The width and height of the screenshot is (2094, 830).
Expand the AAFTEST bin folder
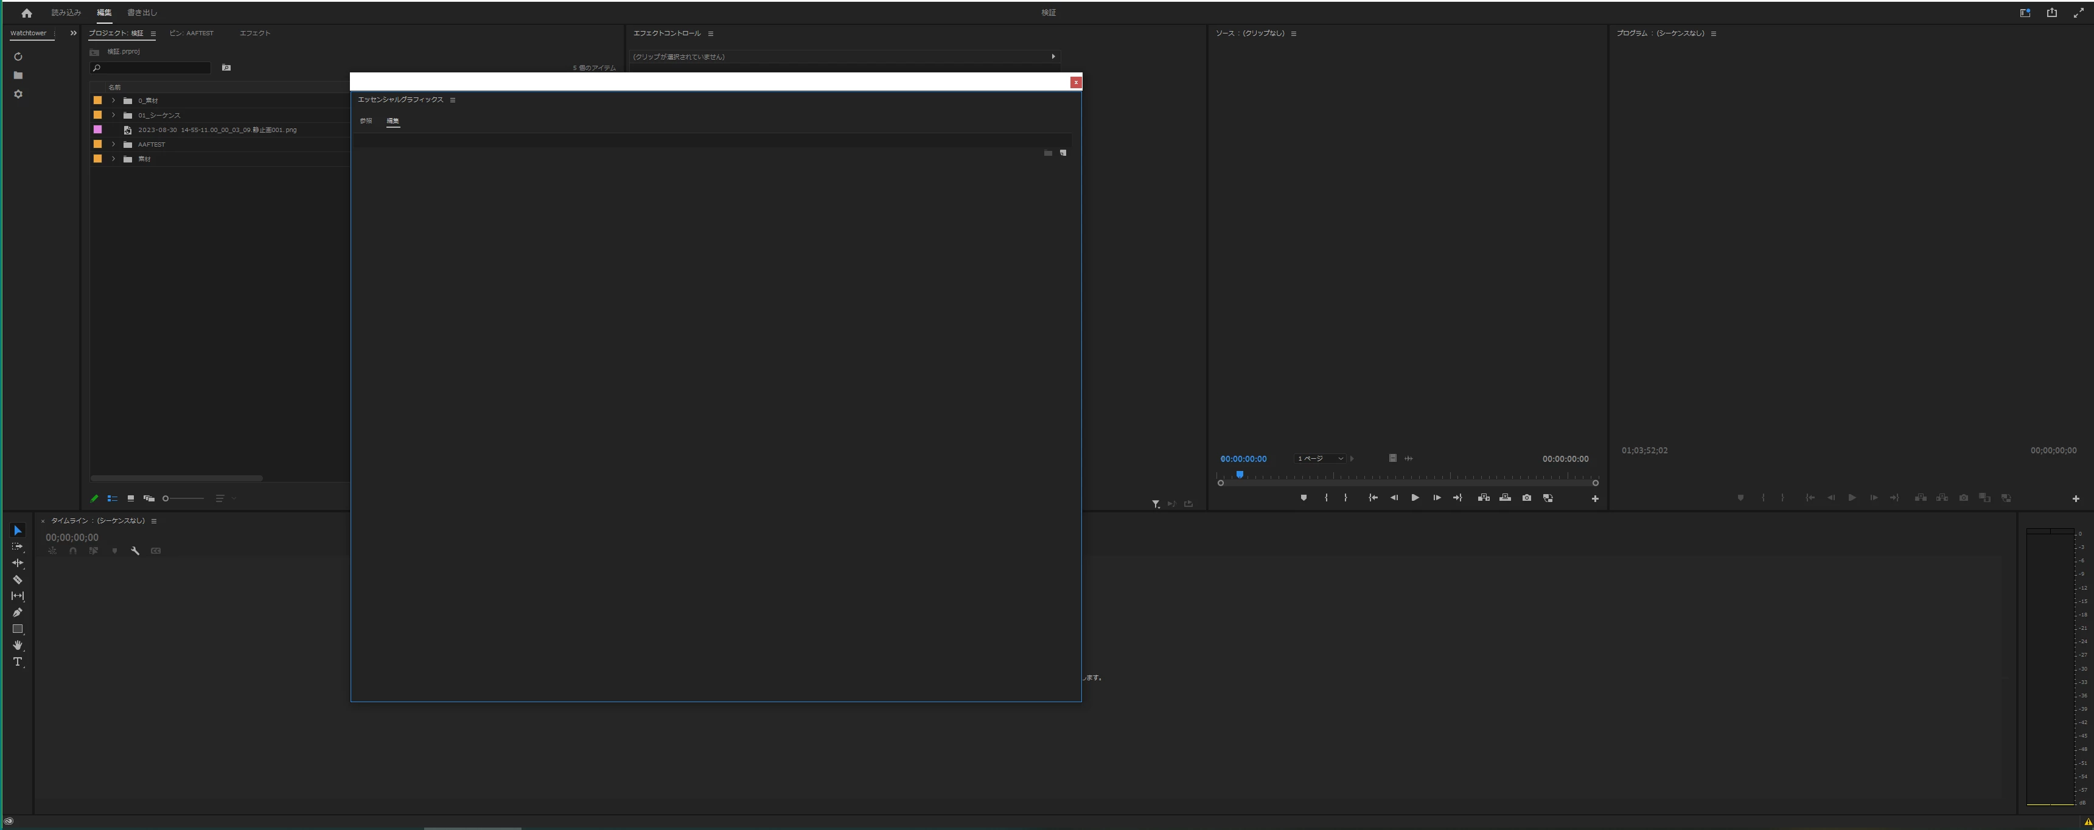113,145
